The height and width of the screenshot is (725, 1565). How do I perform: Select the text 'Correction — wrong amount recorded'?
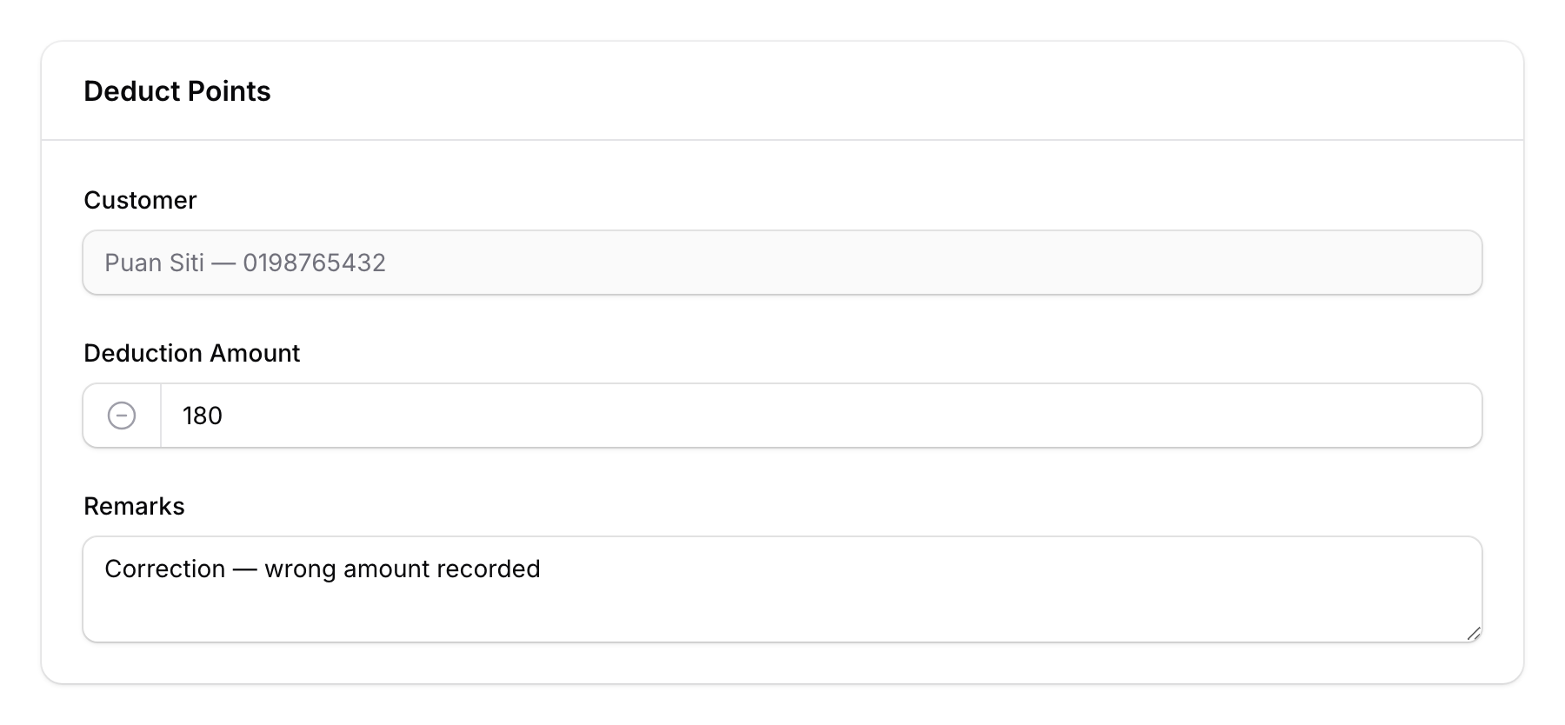323,569
